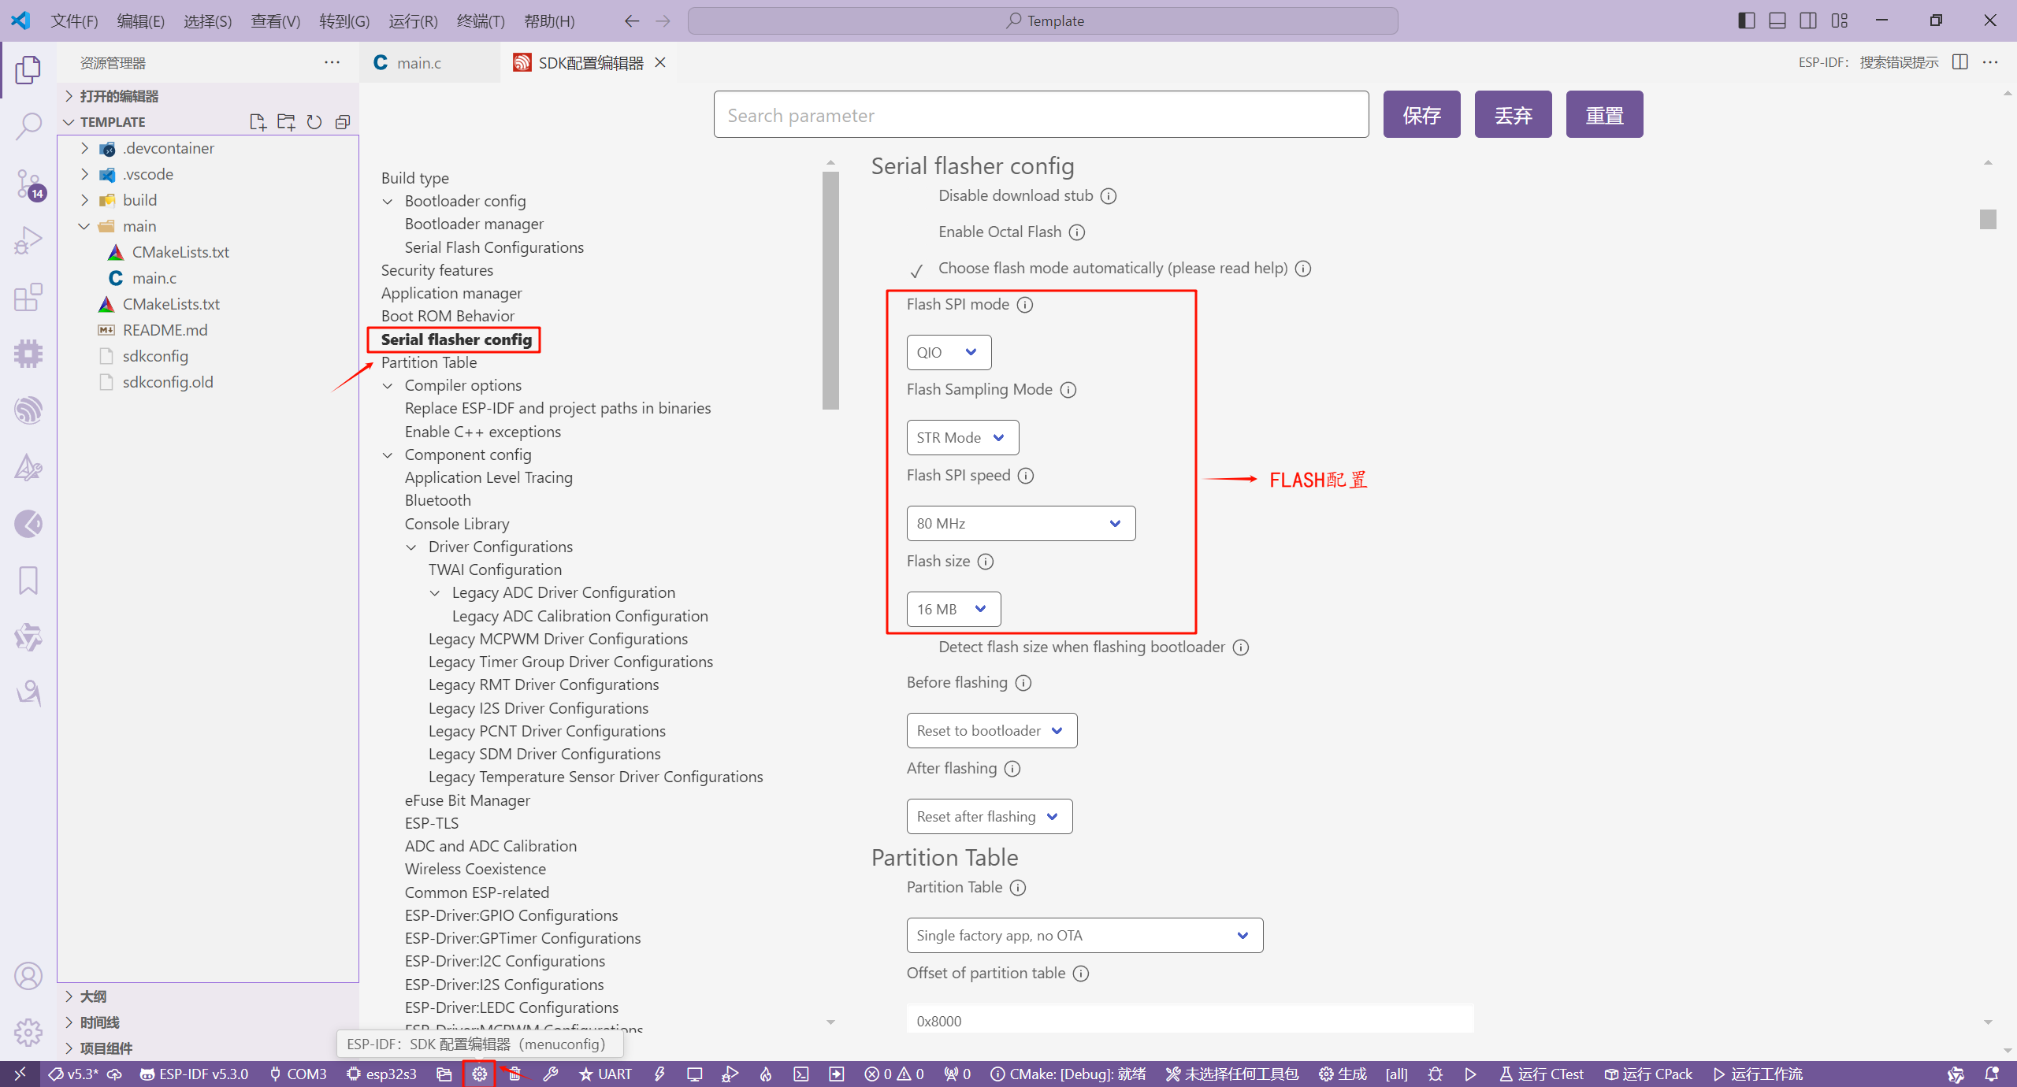2017x1087 pixels.
Task: Collapse the Driver Configurations tree node
Action: click(x=411, y=547)
